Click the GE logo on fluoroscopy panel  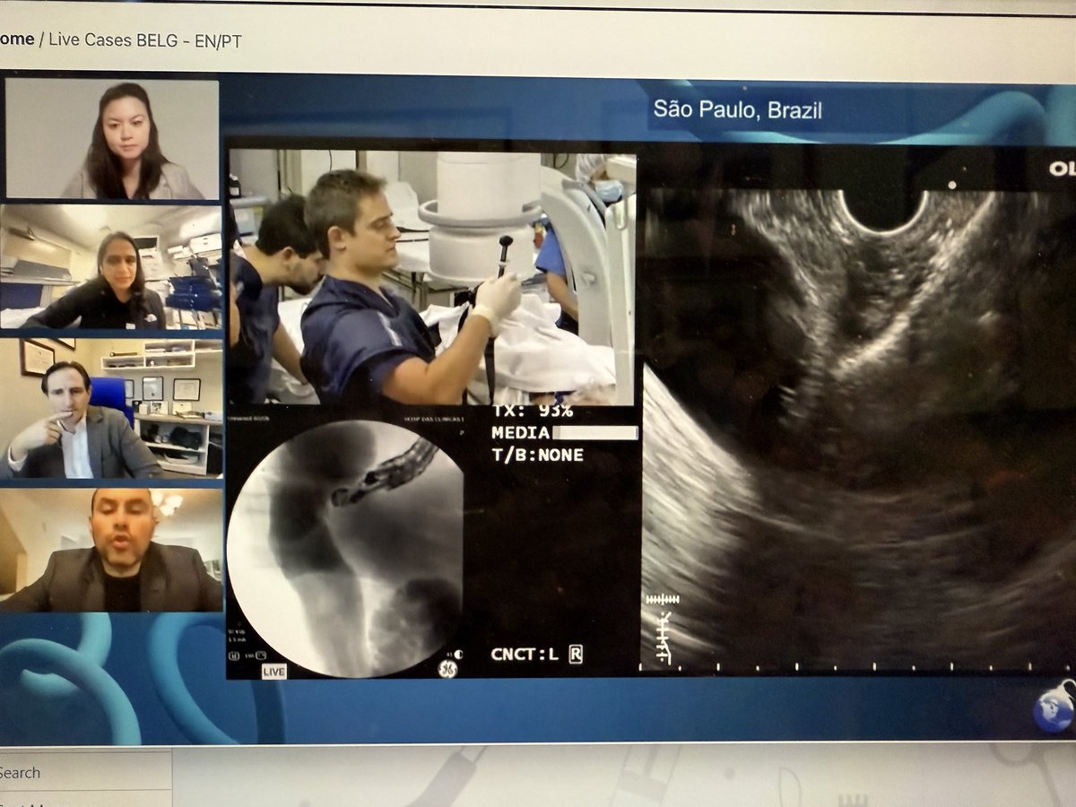click(447, 668)
